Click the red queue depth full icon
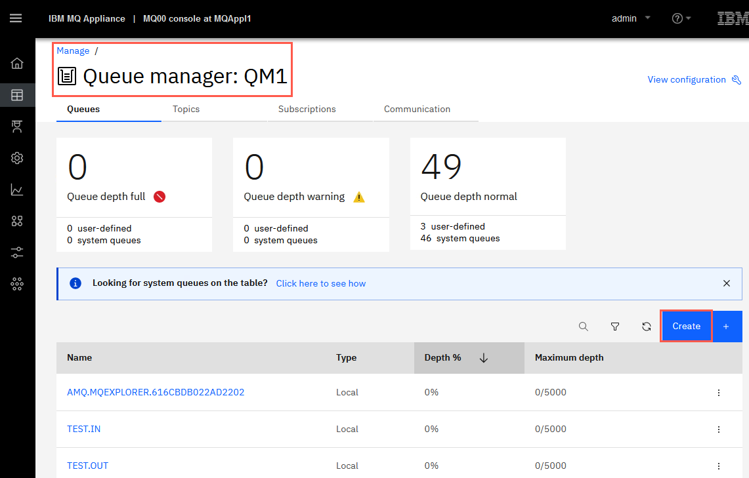749x478 pixels. 160,197
